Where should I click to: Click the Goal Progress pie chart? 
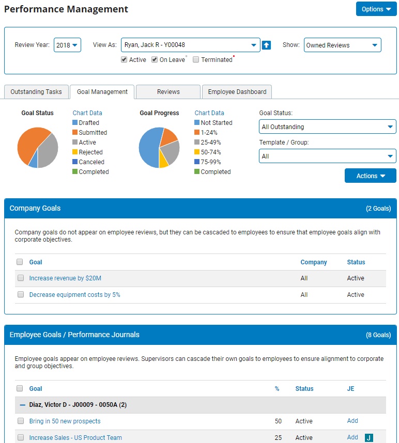coord(159,148)
